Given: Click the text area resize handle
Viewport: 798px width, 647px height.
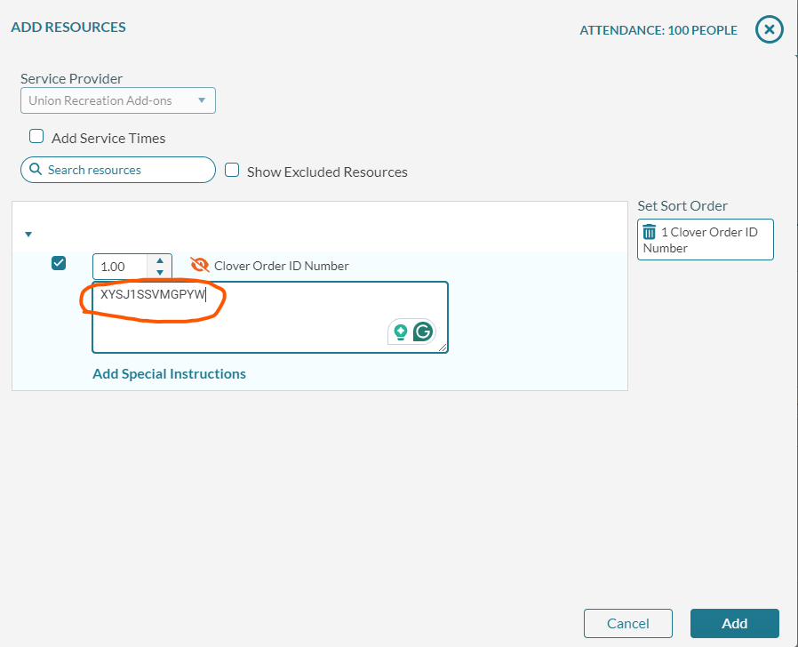Looking at the screenshot, I should (443, 347).
